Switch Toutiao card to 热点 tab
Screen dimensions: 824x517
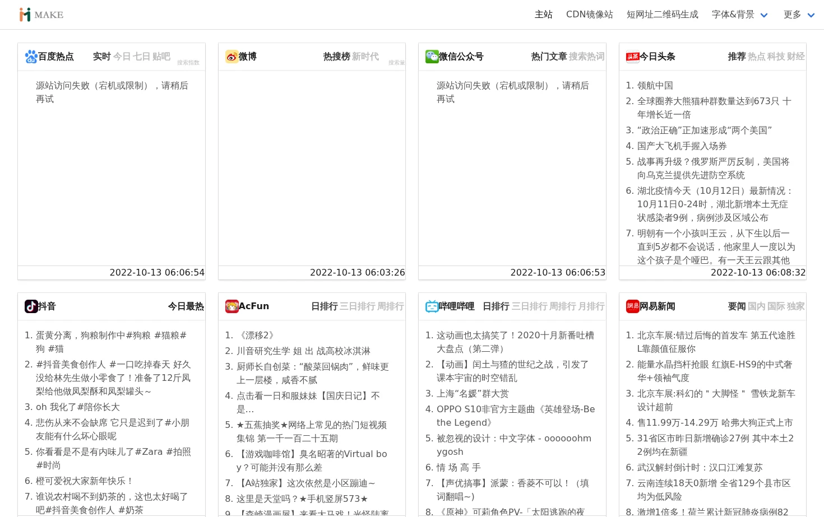tap(757, 57)
